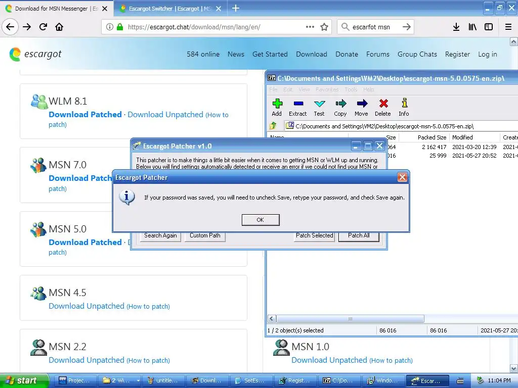Bookmark this page with the star
The image size is (518, 388).
point(324,27)
